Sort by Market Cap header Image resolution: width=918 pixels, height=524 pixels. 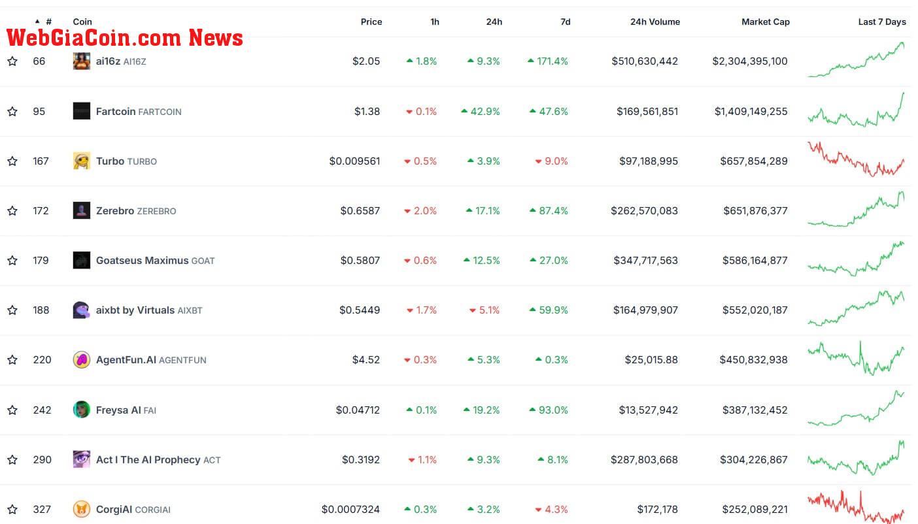click(x=766, y=22)
